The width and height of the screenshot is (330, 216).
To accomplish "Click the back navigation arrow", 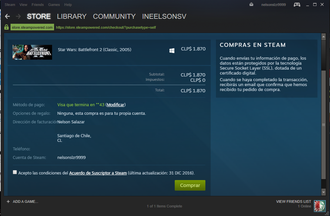I will point(7,16).
